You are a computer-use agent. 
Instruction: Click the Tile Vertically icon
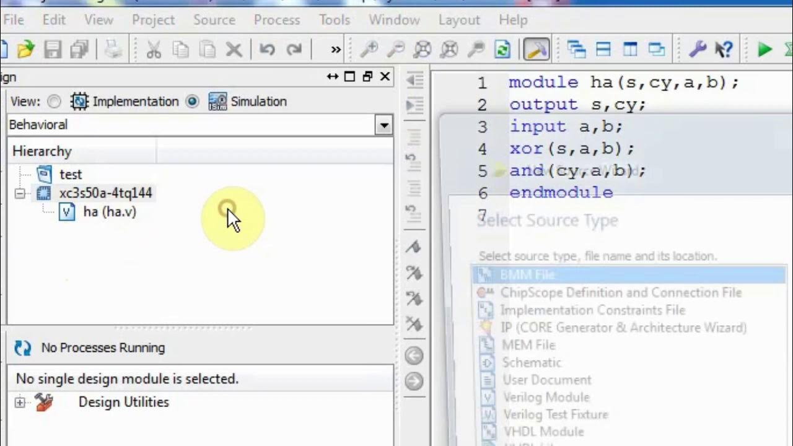630,50
